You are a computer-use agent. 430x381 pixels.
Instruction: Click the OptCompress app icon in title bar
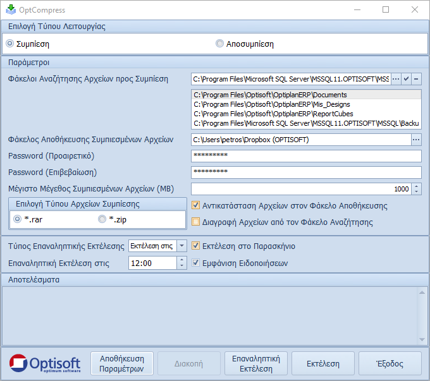coord(11,10)
